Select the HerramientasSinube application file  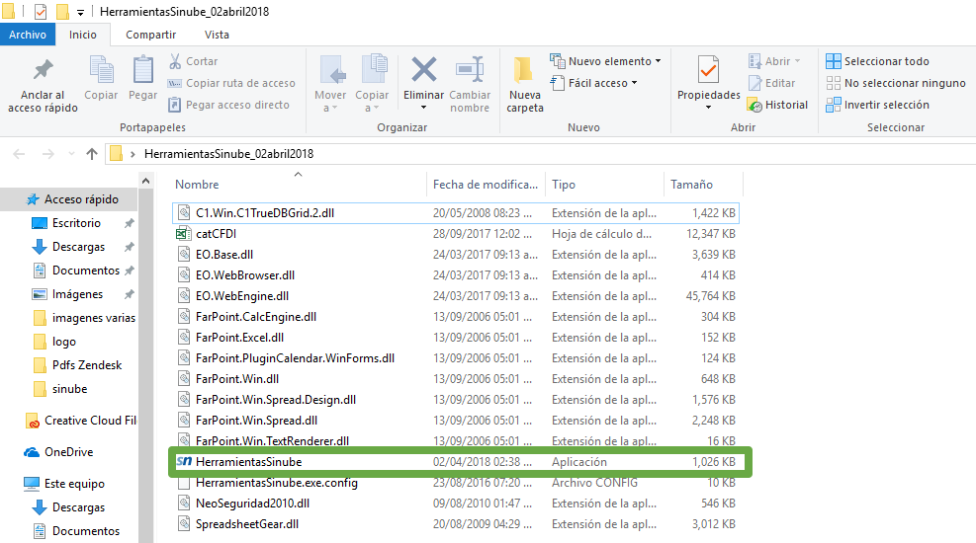click(248, 462)
